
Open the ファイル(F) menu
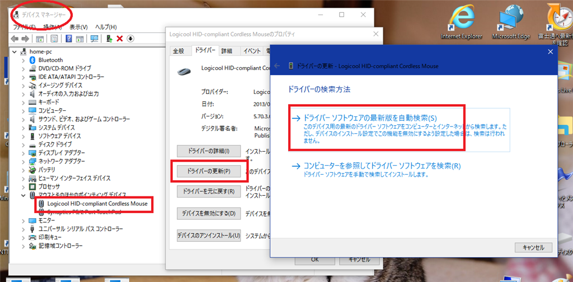click(x=24, y=27)
